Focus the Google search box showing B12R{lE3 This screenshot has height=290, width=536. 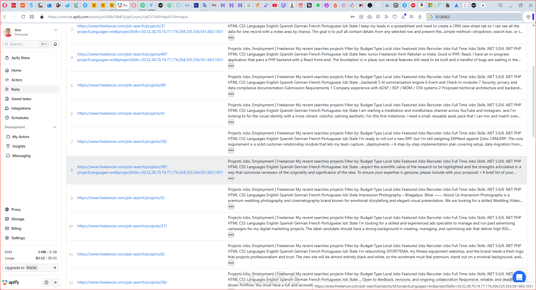click(474, 17)
